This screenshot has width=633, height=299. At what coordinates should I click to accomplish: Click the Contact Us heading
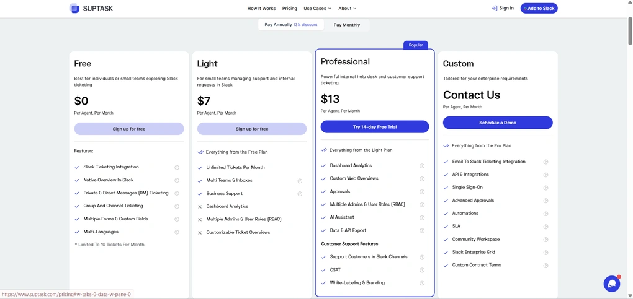[x=472, y=95]
